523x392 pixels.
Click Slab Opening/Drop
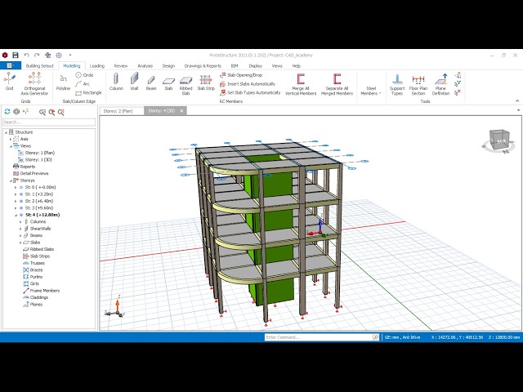pyautogui.click(x=241, y=75)
